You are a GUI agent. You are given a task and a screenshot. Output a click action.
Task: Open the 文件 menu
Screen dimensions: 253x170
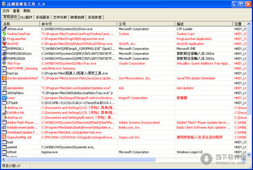6,11
